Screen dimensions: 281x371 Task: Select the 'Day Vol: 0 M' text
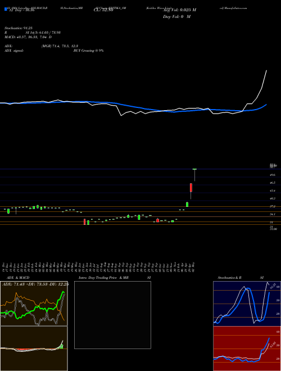(x=176, y=16)
